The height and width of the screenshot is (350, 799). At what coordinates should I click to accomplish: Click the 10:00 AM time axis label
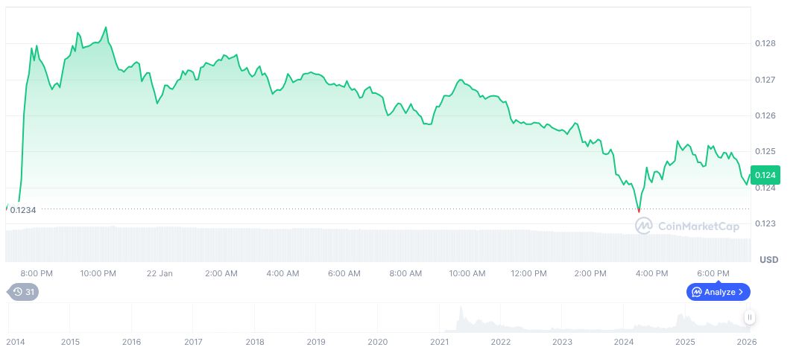[x=467, y=273]
